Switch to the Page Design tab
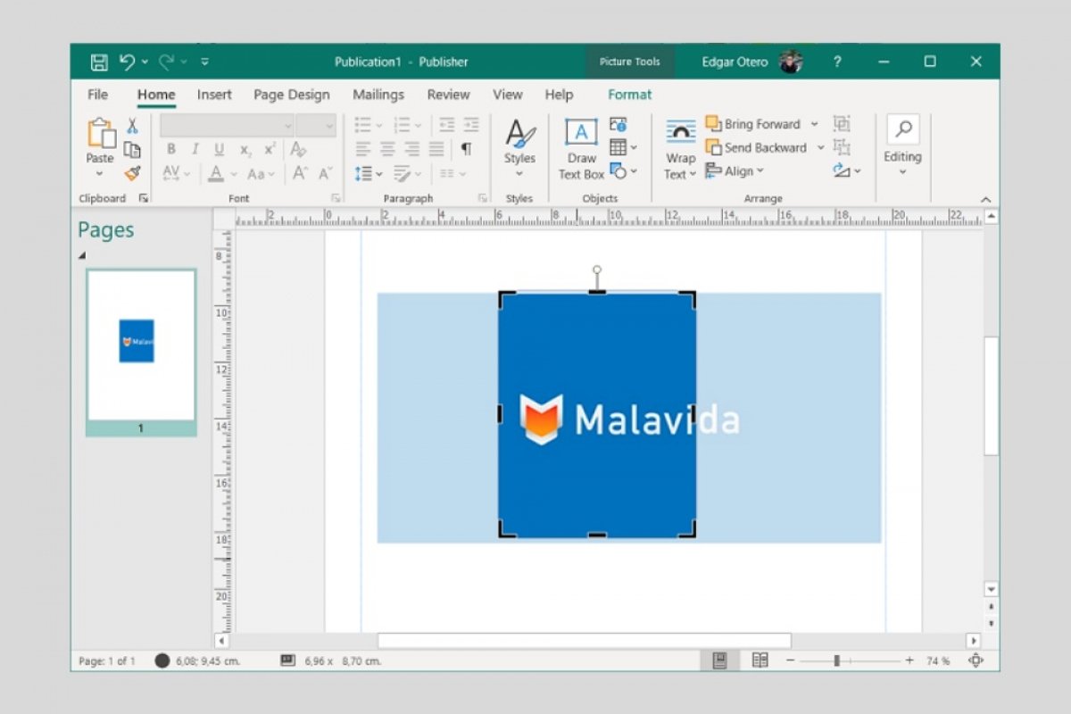This screenshot has width=1071, height=714. point(292,95)
